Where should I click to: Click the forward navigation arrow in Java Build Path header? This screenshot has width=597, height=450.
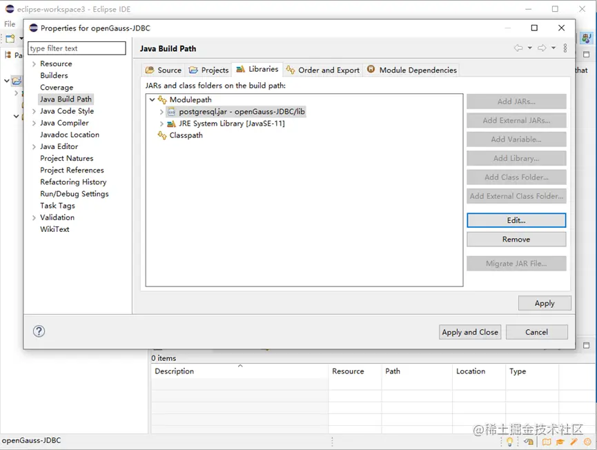542,48
